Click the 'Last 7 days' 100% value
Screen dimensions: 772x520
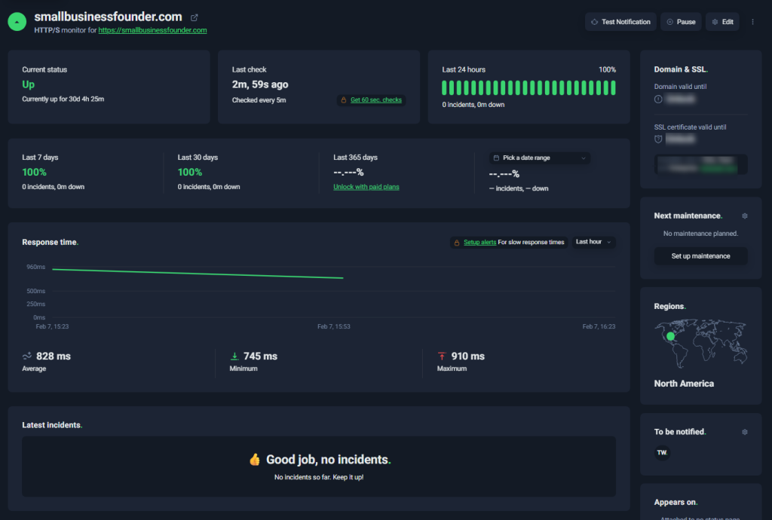(x=34, y=172)
